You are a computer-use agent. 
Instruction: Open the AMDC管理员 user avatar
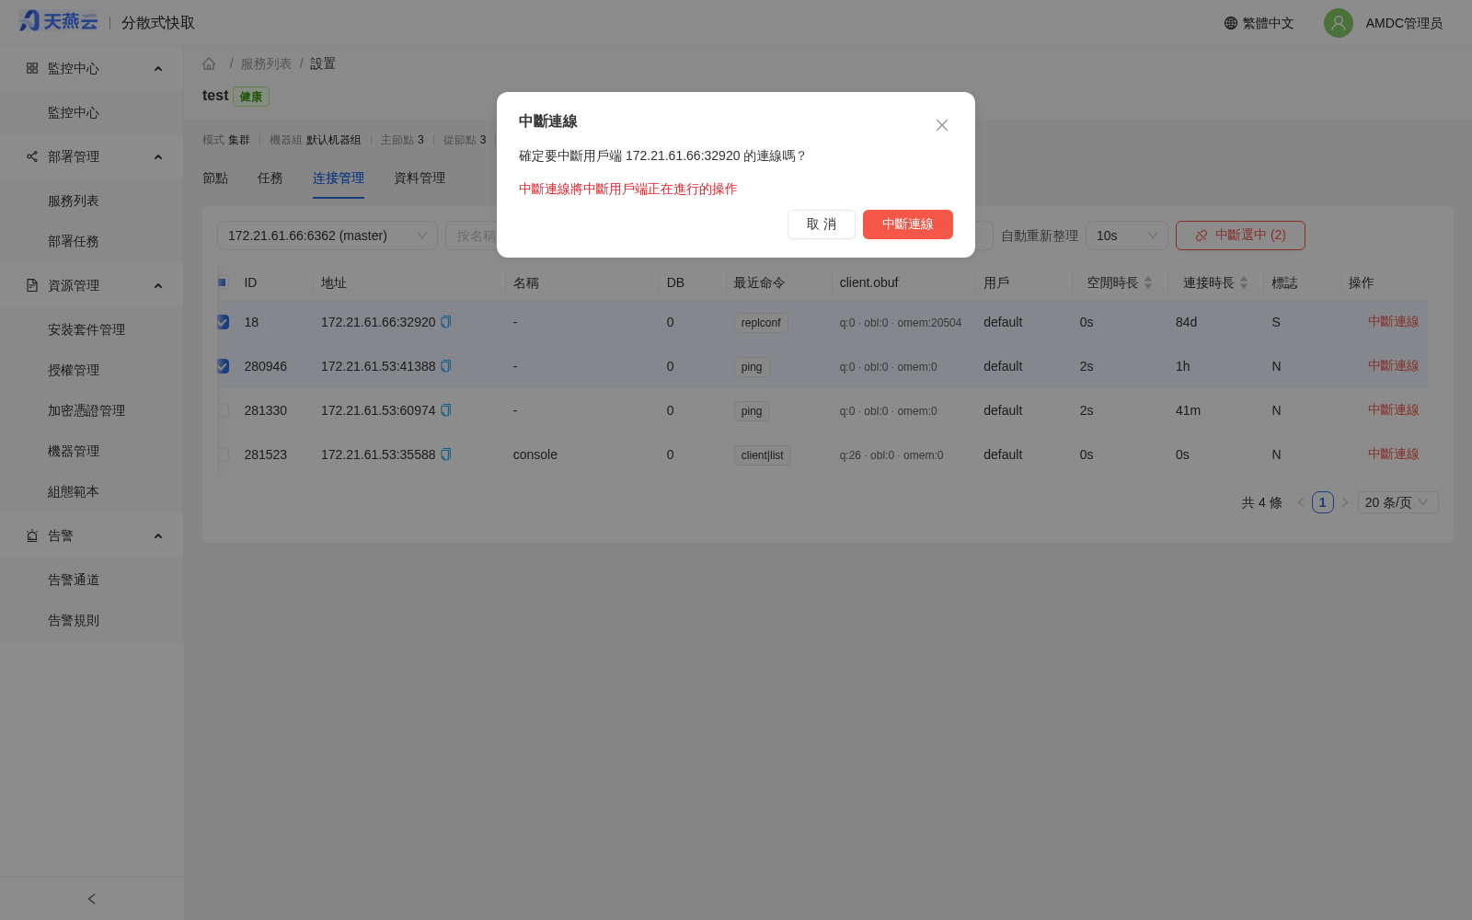1338,23
